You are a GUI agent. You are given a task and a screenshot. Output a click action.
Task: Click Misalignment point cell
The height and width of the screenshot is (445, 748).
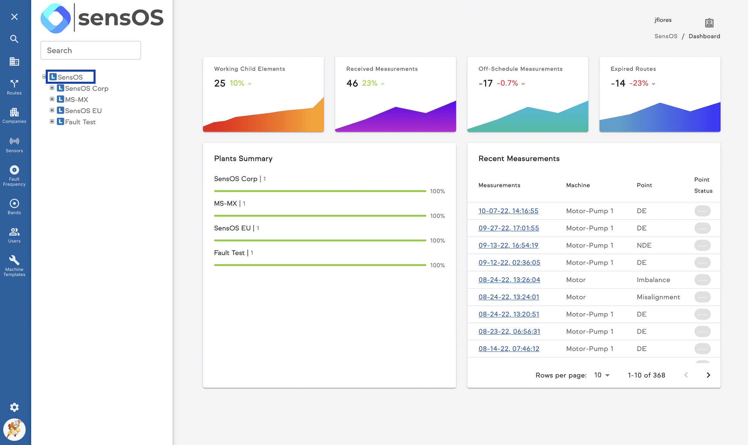coord(658,297)
